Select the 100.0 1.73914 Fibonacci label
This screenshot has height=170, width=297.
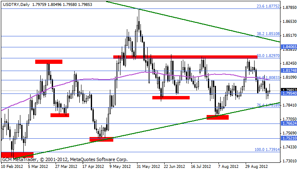point(267,149)
